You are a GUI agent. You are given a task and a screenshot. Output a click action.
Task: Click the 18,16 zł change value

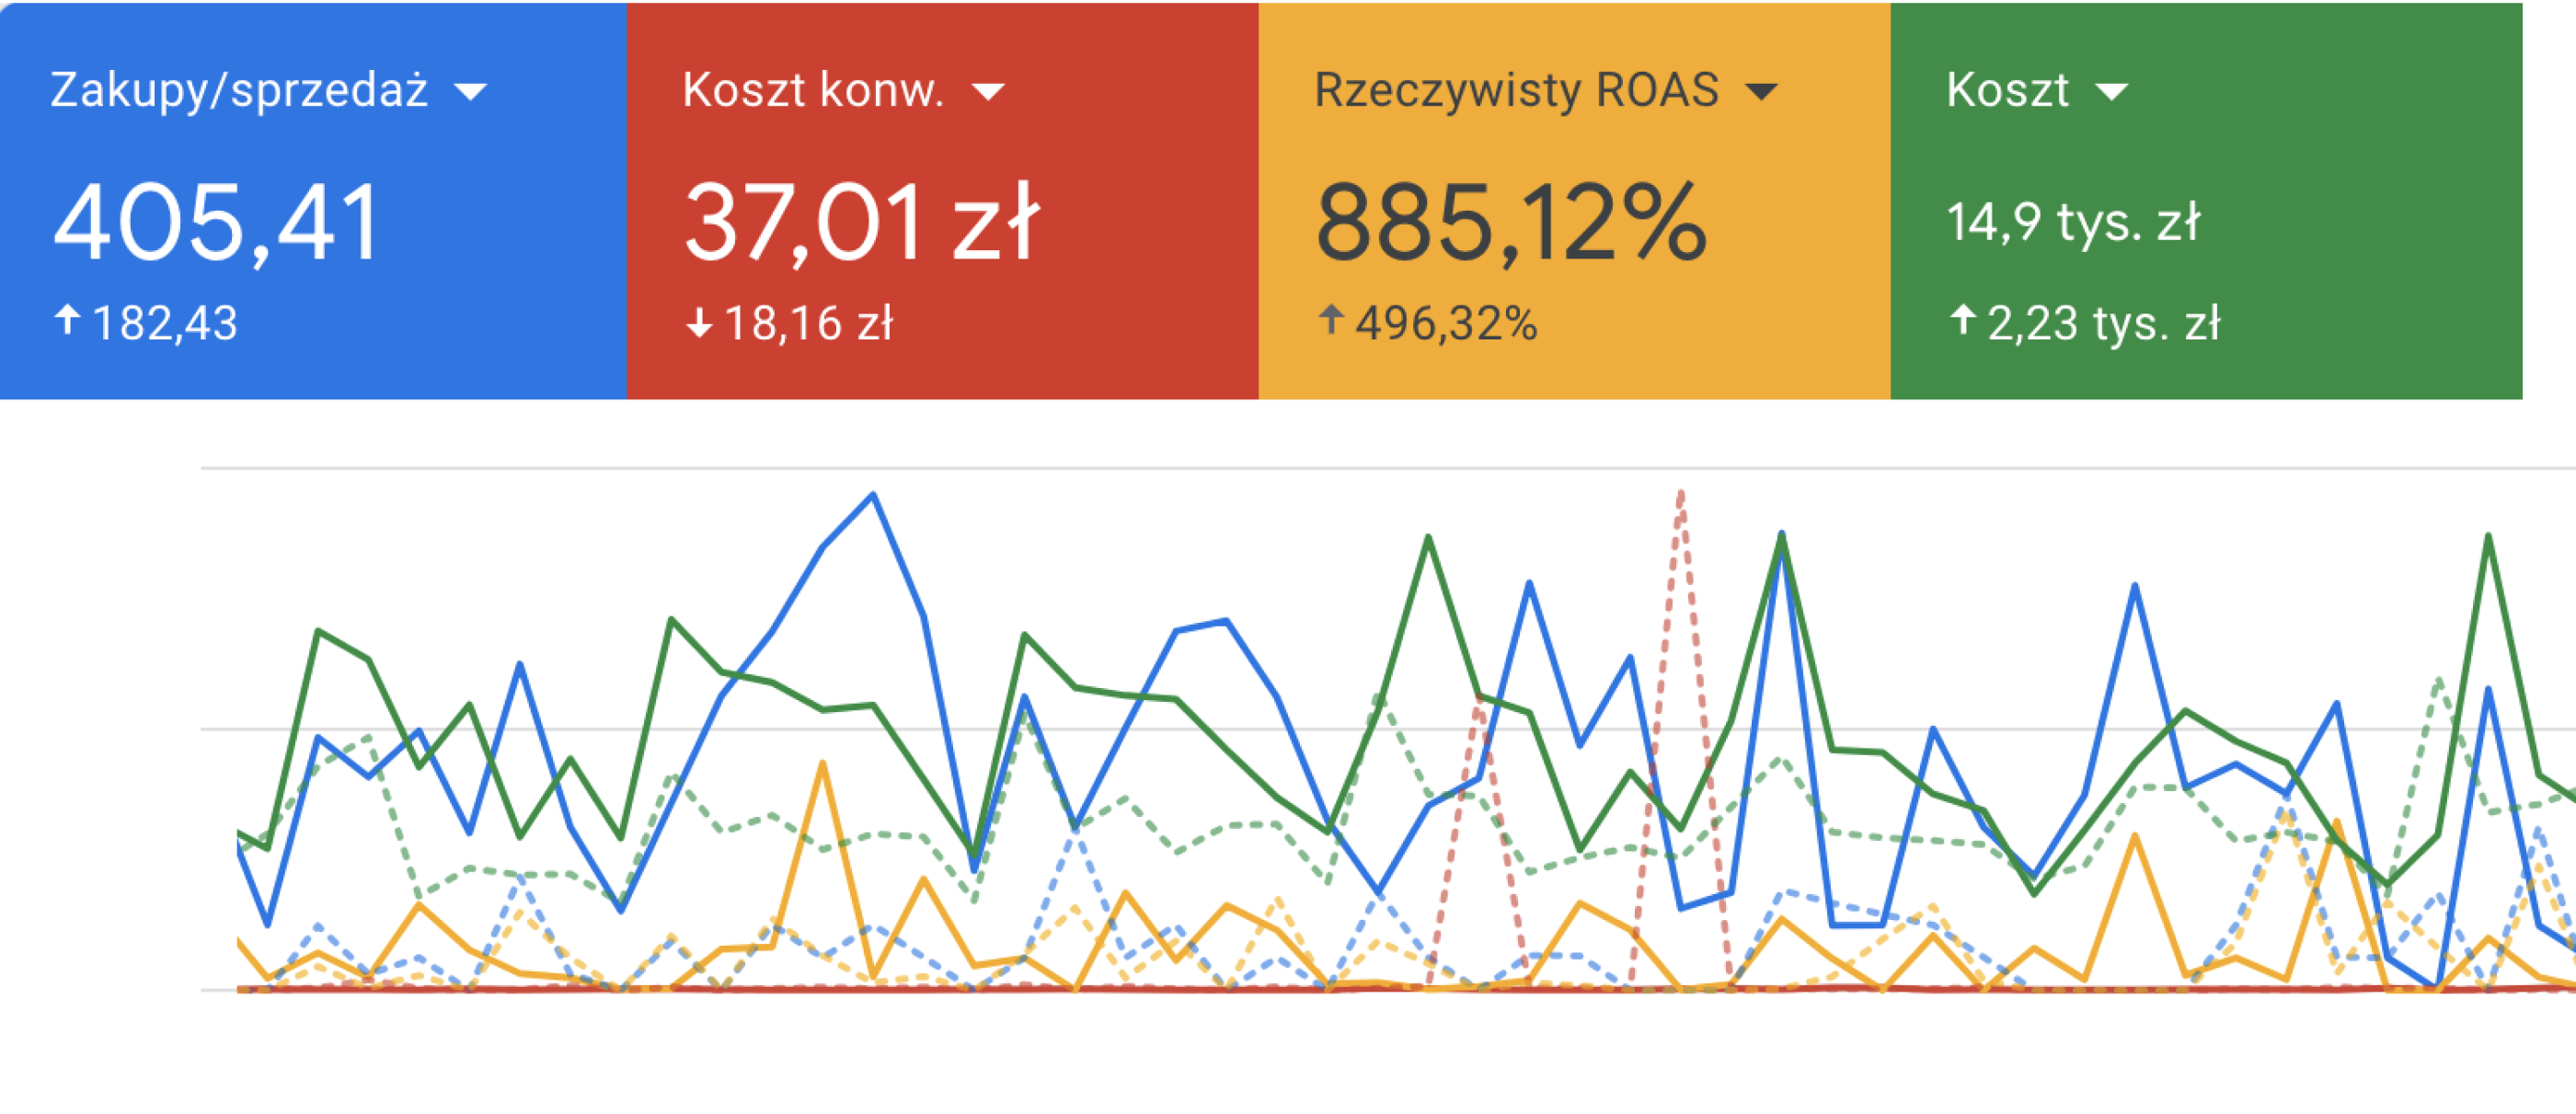[x=808, y=324]
